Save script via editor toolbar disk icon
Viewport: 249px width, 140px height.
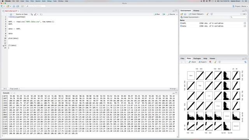(11, 14)
